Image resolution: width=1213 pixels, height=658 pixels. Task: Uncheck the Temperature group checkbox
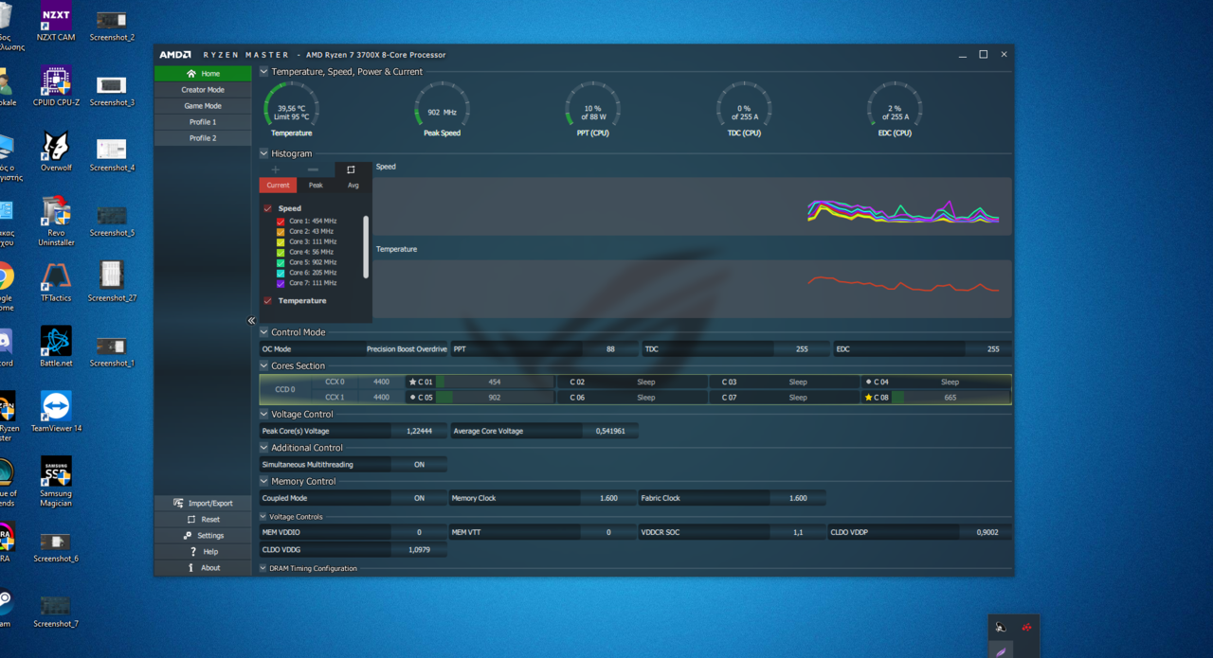pos(268,301)
